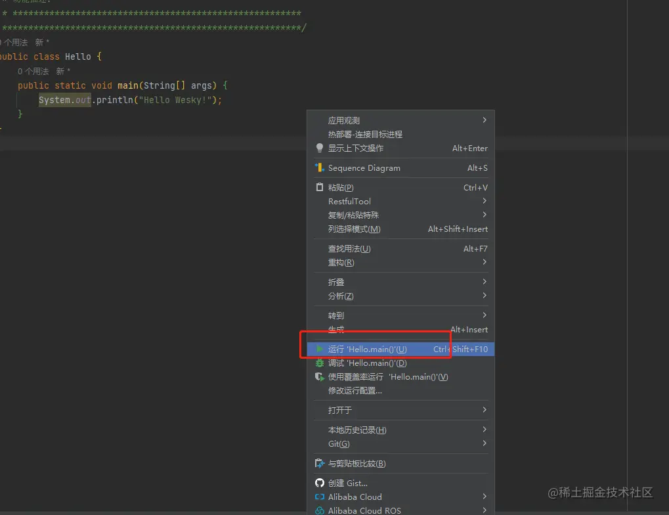The height and width of the screenshot is (515, 669).
Task: Choose 热部署-连接目标进程 from the context menu
Action: click(x=400, y=135)
